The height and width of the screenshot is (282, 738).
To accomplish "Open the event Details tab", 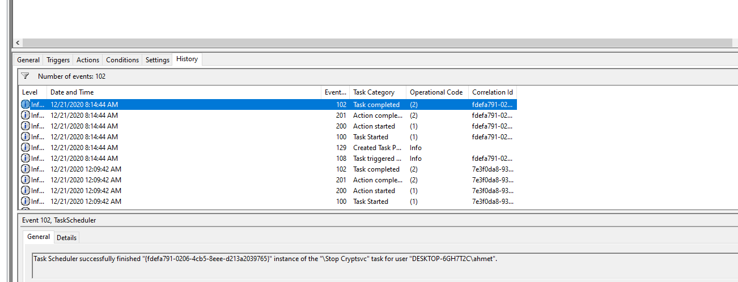I will (x=67, y=238).
